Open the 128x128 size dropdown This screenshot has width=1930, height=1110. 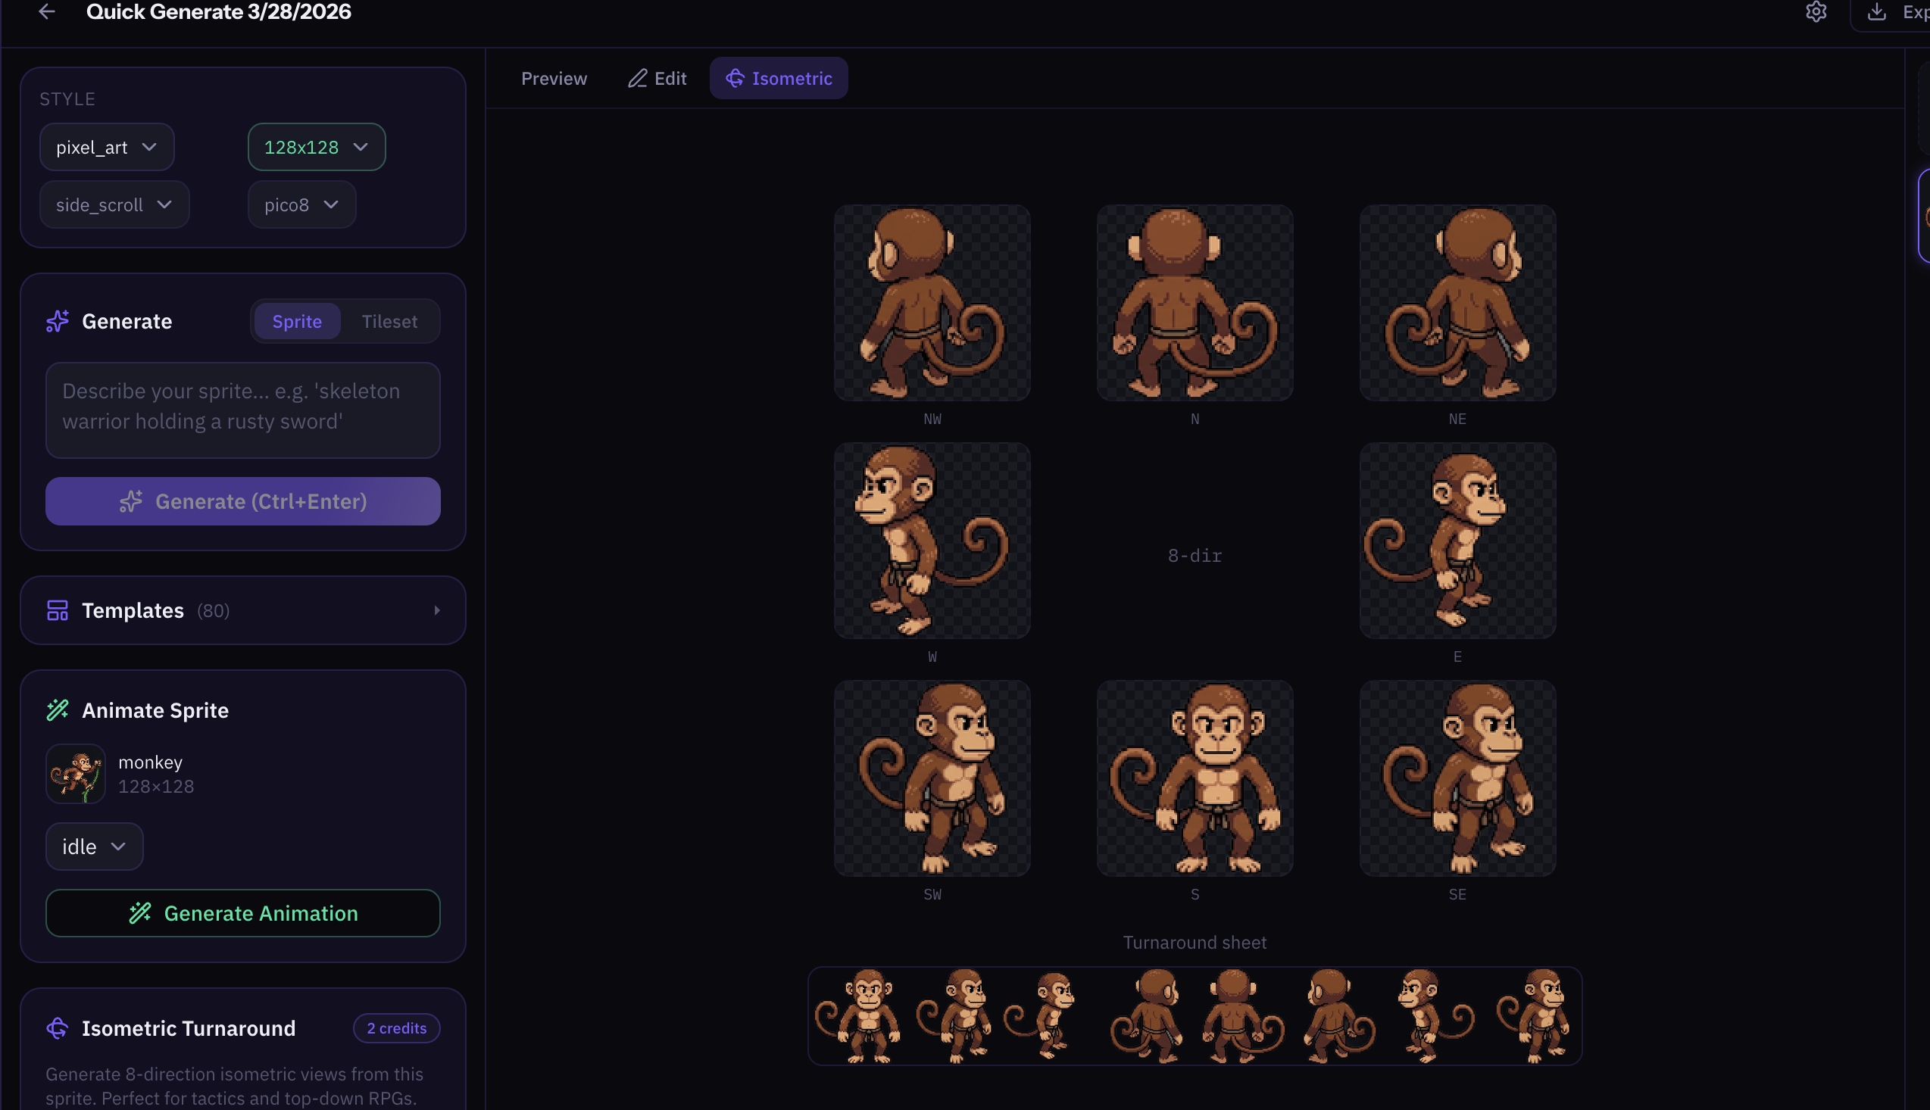pos(316,147)
